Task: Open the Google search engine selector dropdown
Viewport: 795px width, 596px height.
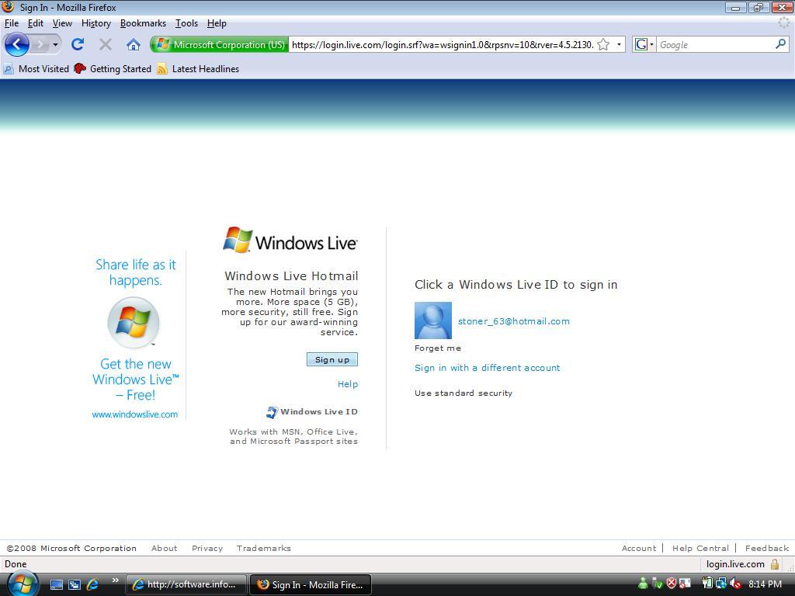Action: click(651, 44)
